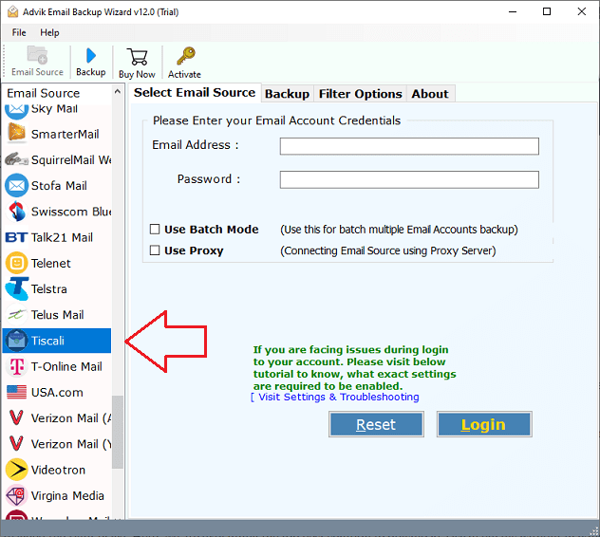Select the Telenet label
Image resolution: width=600 pixels, height=537 pixels.
point(51,263)
